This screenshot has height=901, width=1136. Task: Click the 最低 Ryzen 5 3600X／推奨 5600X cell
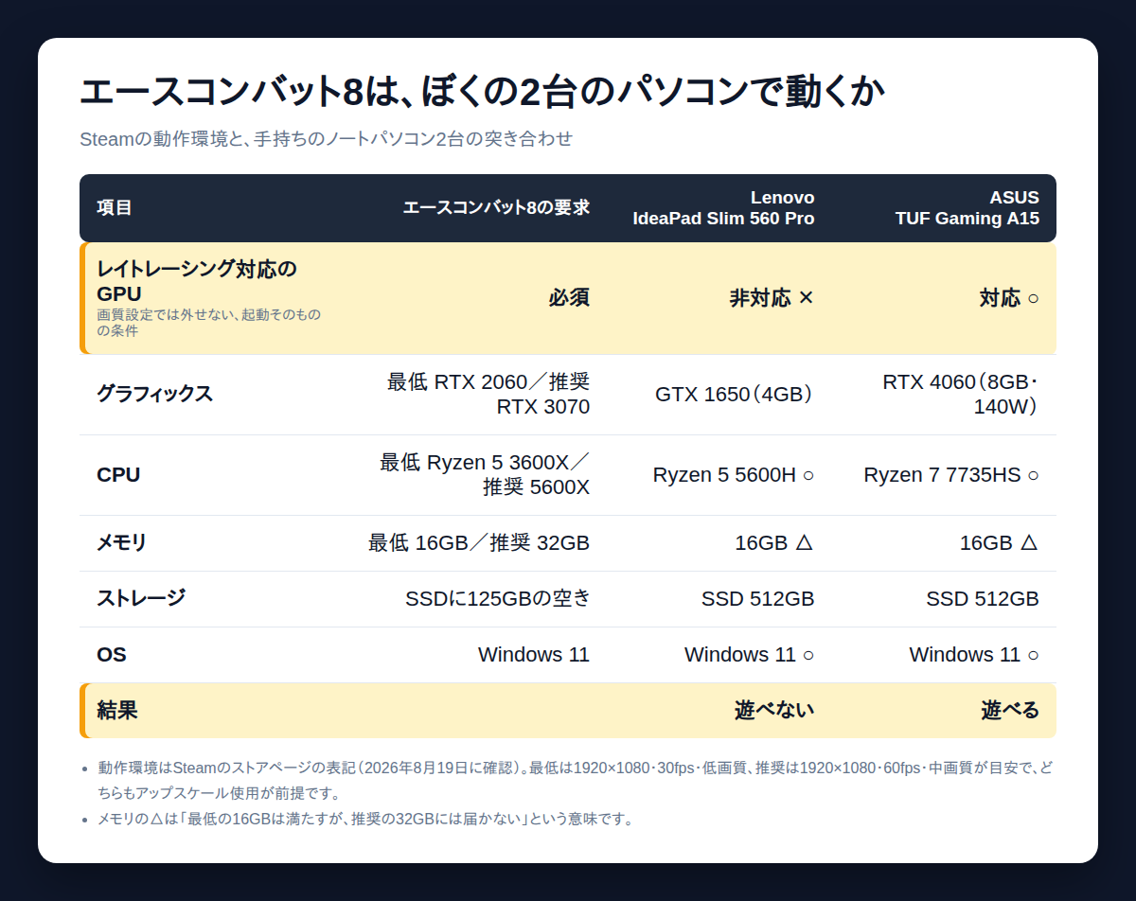[485, 475]
